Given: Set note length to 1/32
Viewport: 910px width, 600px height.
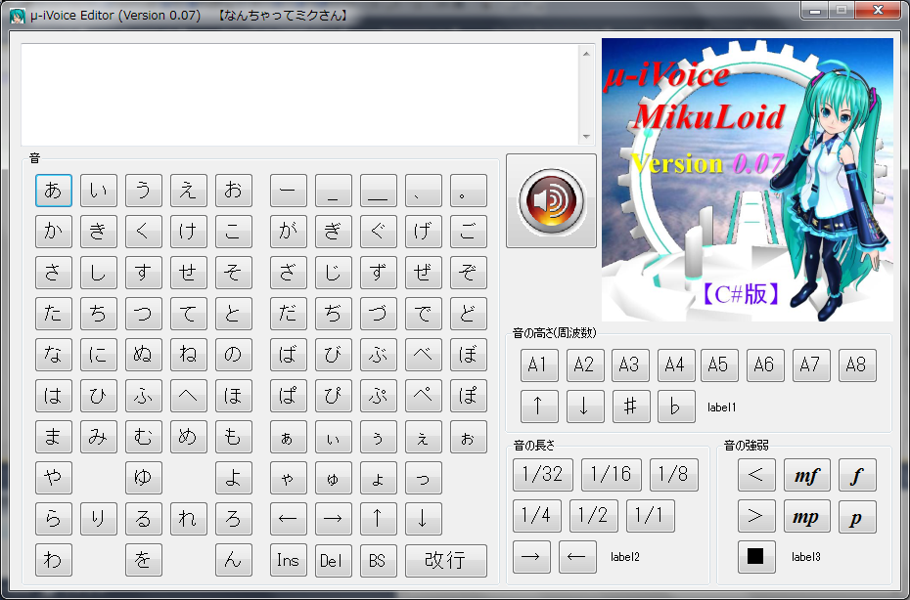Looking at the screenshot, I should pyautogui.click(x=543, y=474).
